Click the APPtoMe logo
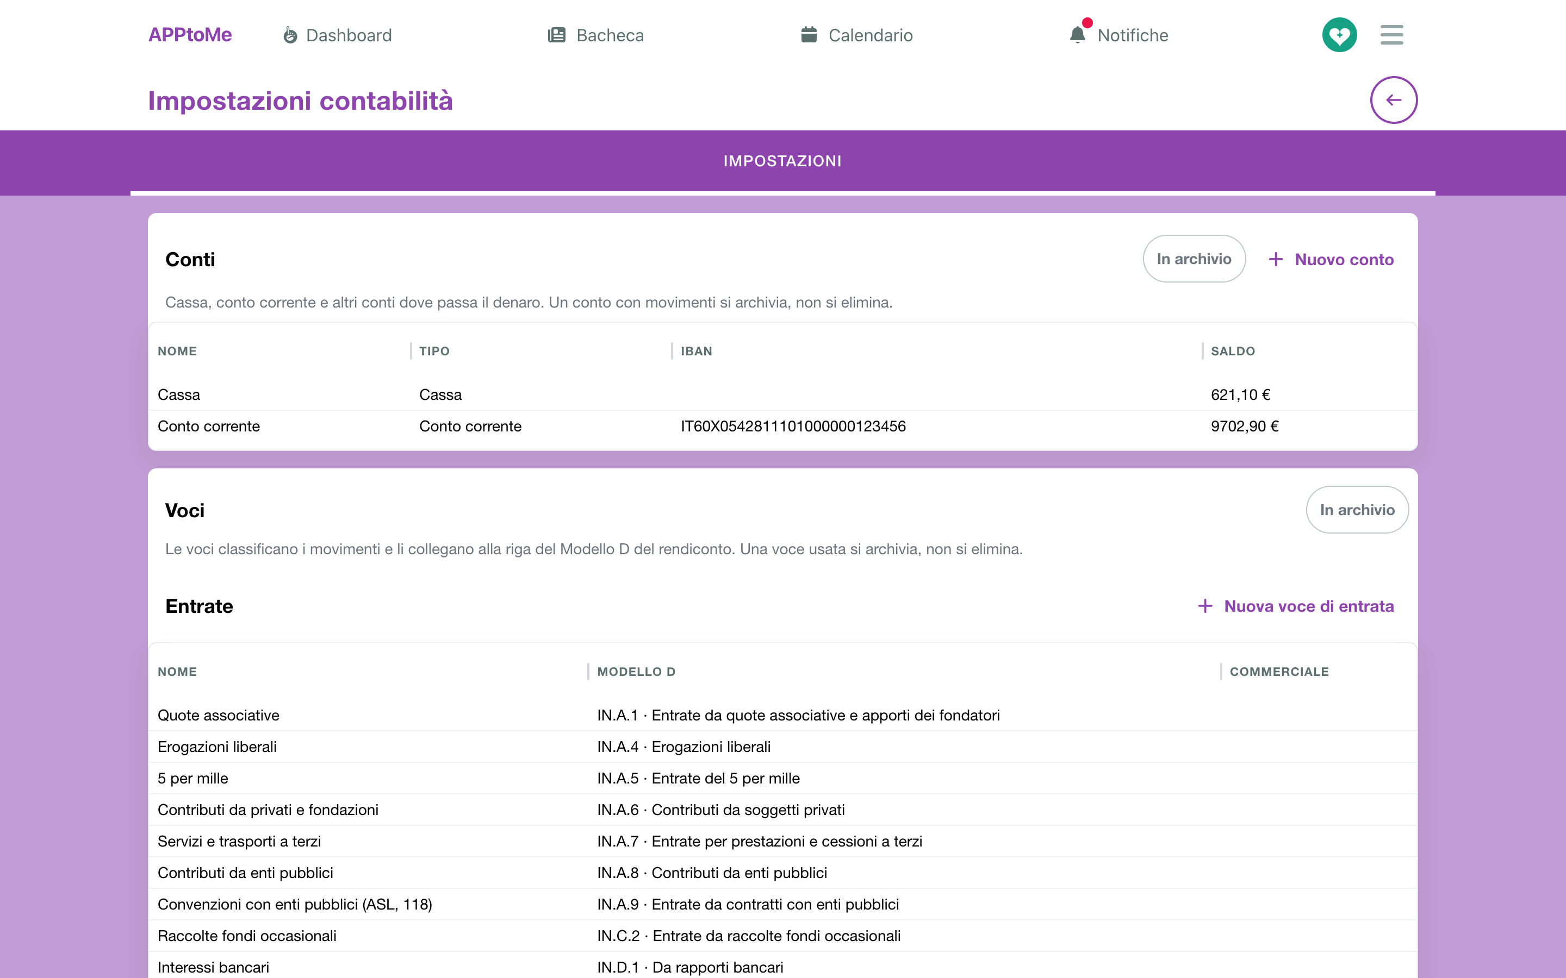 point(190,35)
